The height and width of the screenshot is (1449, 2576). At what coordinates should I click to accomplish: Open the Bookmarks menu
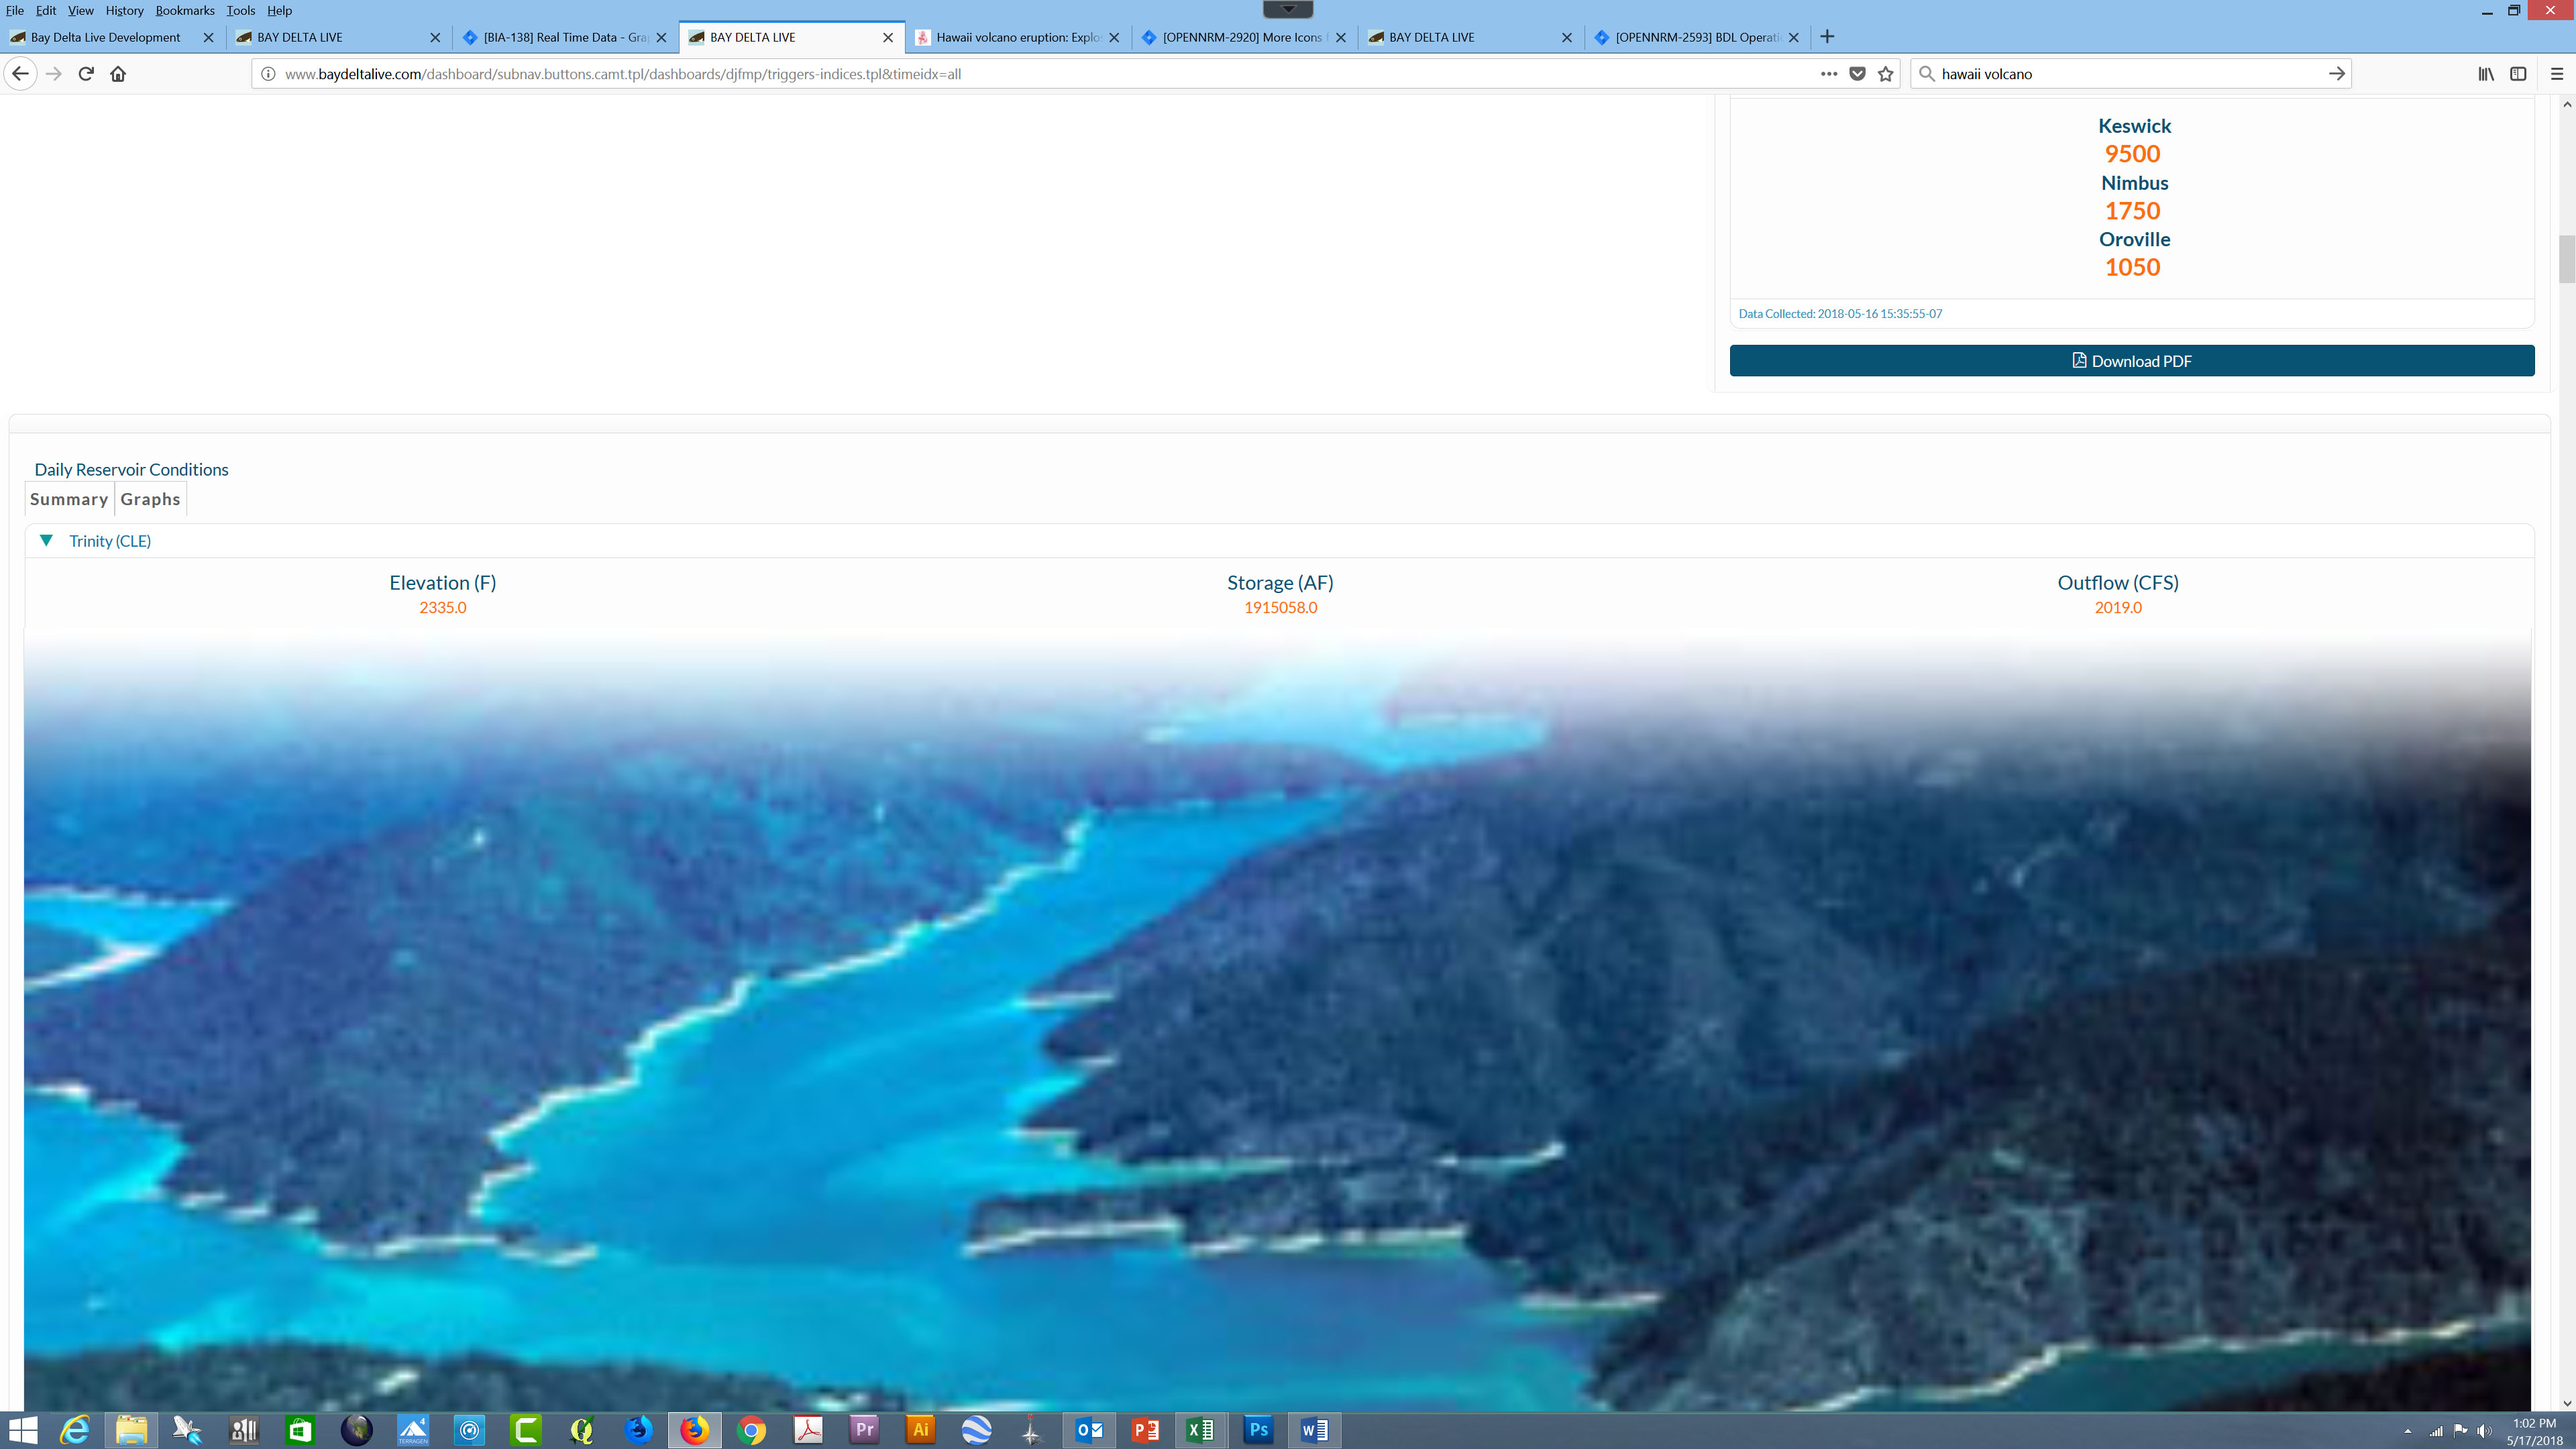pyautogui.click(x=184, y=10)
